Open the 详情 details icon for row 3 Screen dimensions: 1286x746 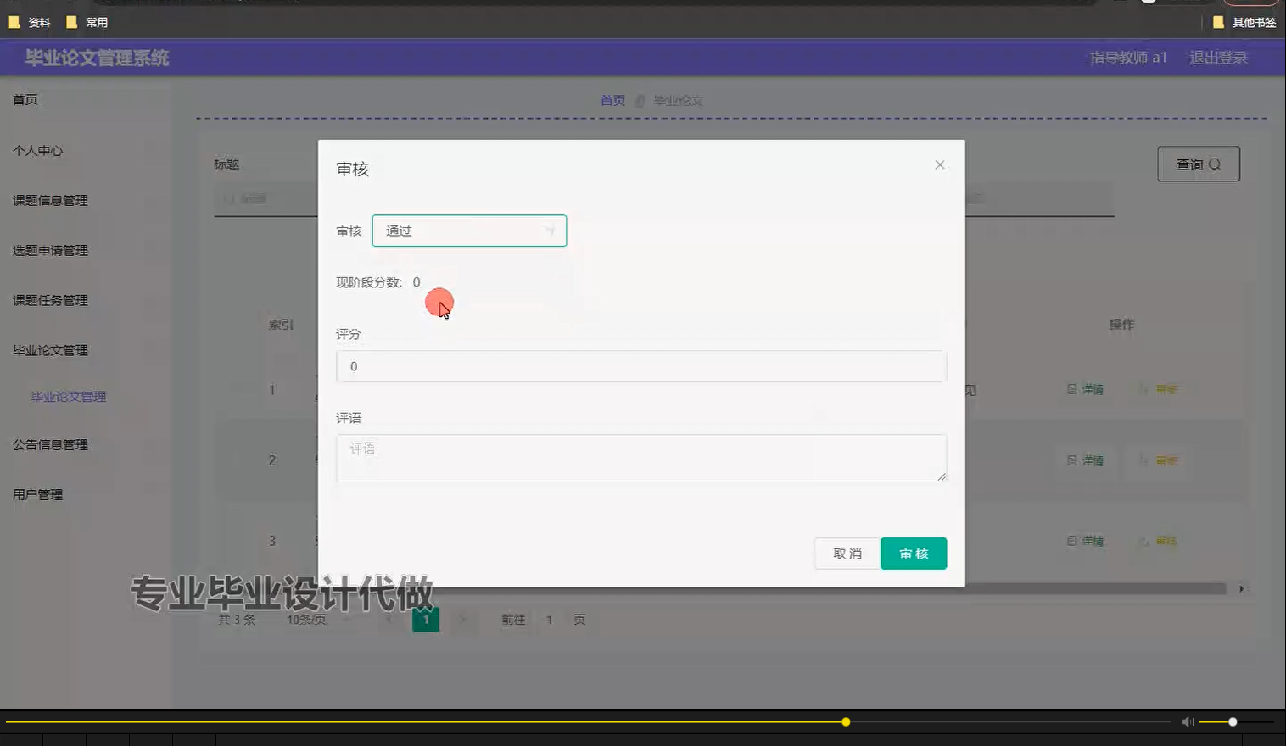1086,540
